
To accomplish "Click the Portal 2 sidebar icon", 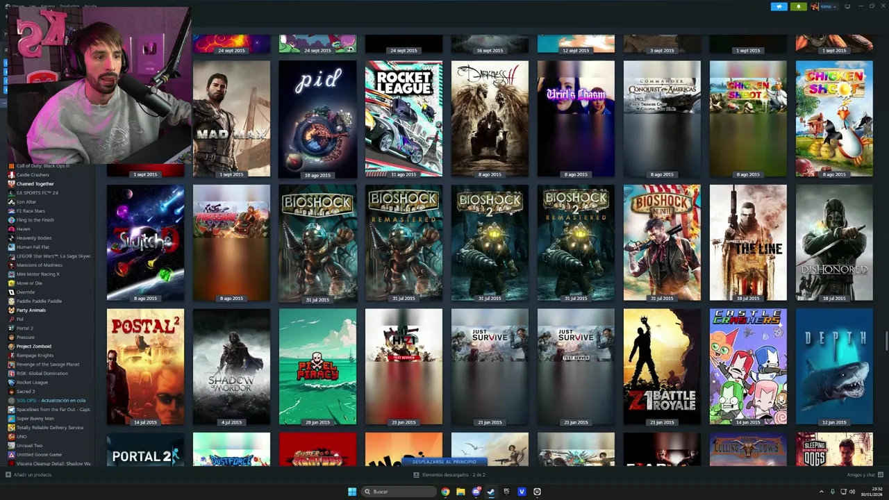I will pos(11,328).
